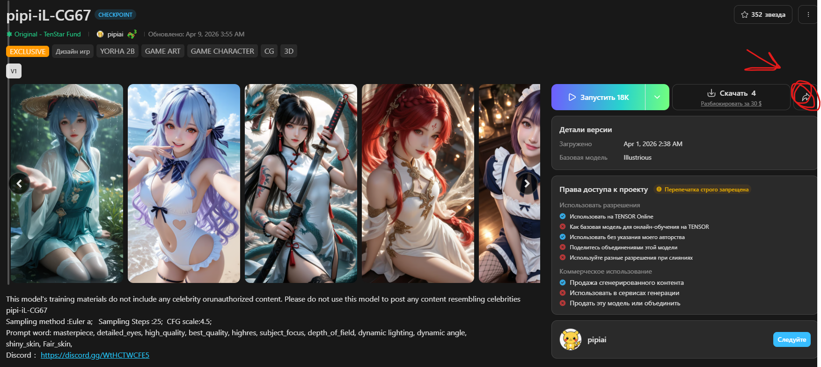Open the GAME ART tag
The image size is (821, 367).
[163, 51]
